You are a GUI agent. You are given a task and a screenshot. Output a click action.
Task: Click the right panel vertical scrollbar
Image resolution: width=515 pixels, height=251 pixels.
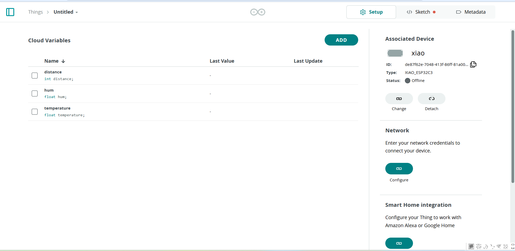[513, 107]
